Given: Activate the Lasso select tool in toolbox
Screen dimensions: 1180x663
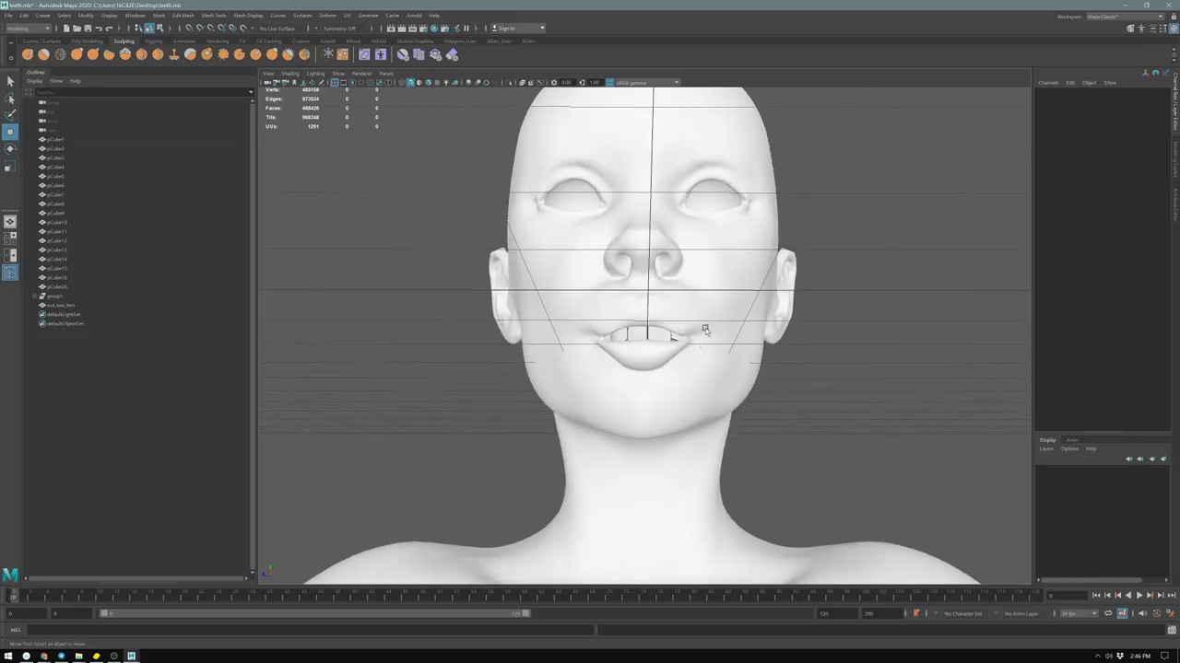Looking at the screenshot, I should (x=10, y=98).
